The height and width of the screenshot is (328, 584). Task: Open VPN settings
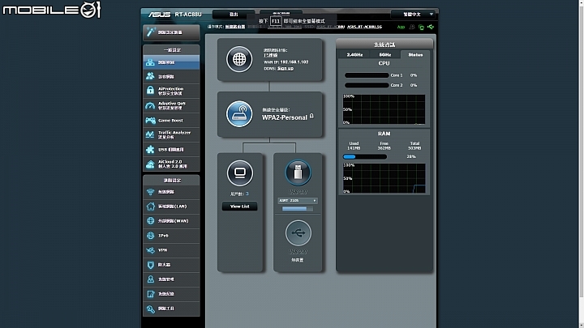pyautogui.click(x=171, y=250)
